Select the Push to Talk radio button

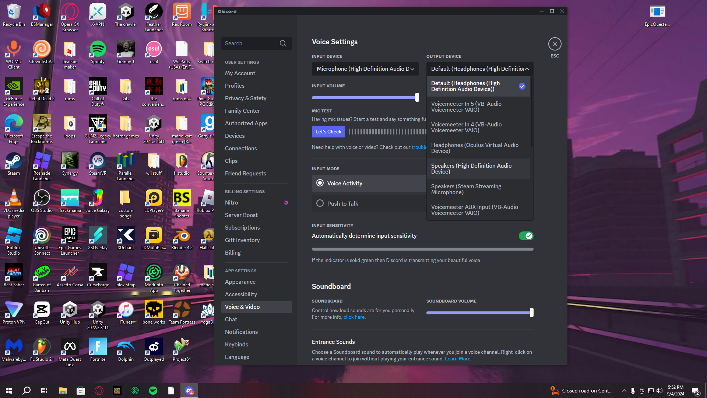point(320,203)
